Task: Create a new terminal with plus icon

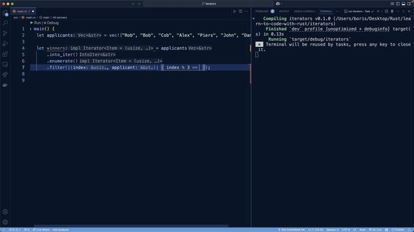Action: click(x=378, y=12)
